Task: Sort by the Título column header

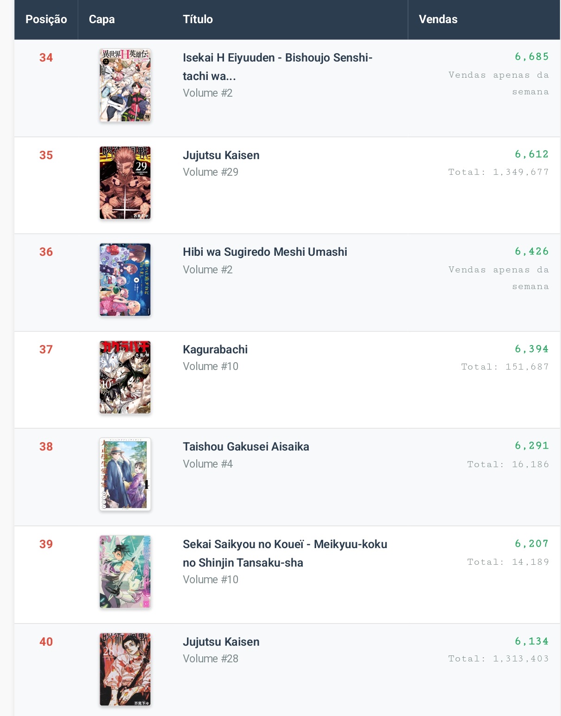Action: [x=198, y=19]
